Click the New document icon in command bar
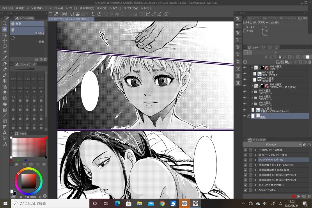 click(x=72, y=14)
